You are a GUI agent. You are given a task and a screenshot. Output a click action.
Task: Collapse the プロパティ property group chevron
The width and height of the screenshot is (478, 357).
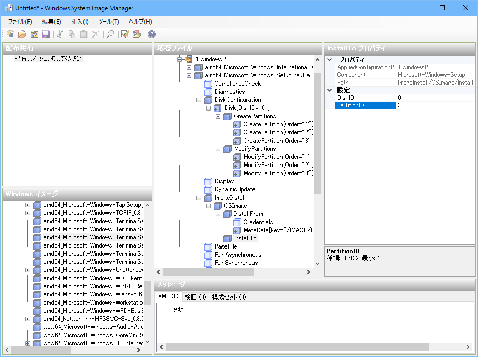tap(330, 60)
